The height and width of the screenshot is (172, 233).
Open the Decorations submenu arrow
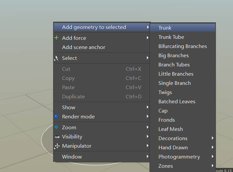[x=213, y=138]
